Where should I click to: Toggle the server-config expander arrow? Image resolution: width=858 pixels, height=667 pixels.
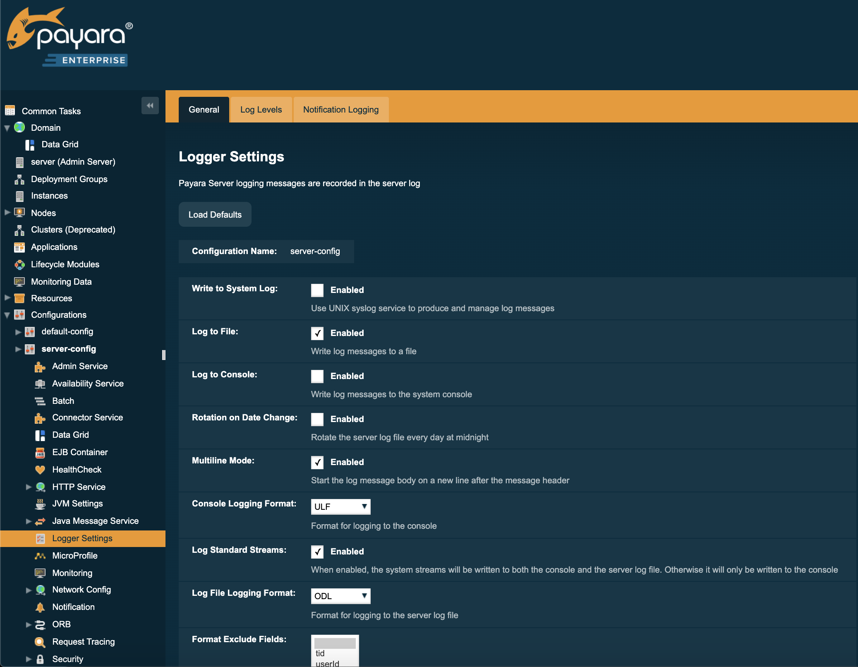(18, 349)
